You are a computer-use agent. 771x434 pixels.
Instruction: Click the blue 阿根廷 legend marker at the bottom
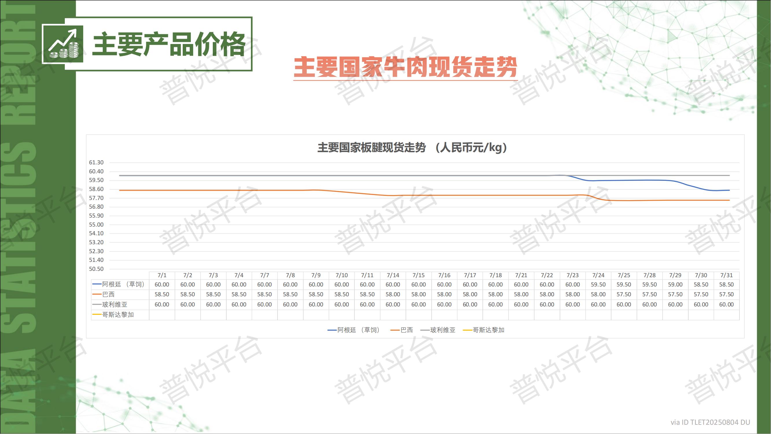(x=332, y=330)
